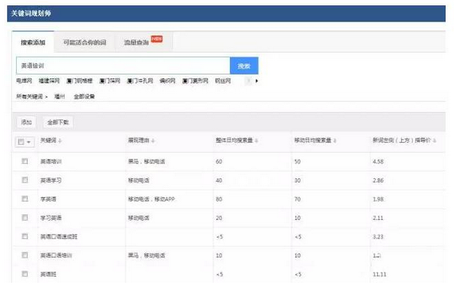The height and width of the screenshot is (296, 454).
Task: Click the guide price 11.11 cell
Action: (x=379, y=274)
